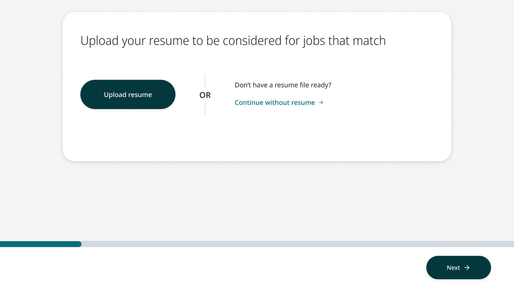Image resolution: width=514 pixels, height=288 pixels.
Task: Follow the Continue without resume link
Action: (274, 103)
